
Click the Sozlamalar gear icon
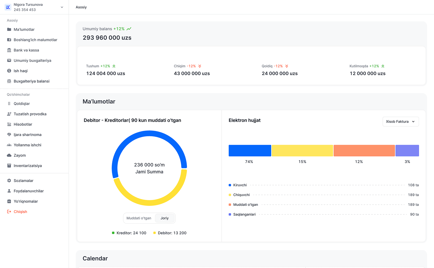tap(9, 181)
